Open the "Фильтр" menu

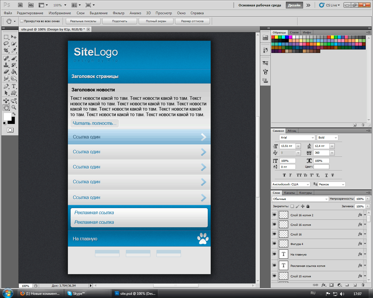tap(118, 13)
